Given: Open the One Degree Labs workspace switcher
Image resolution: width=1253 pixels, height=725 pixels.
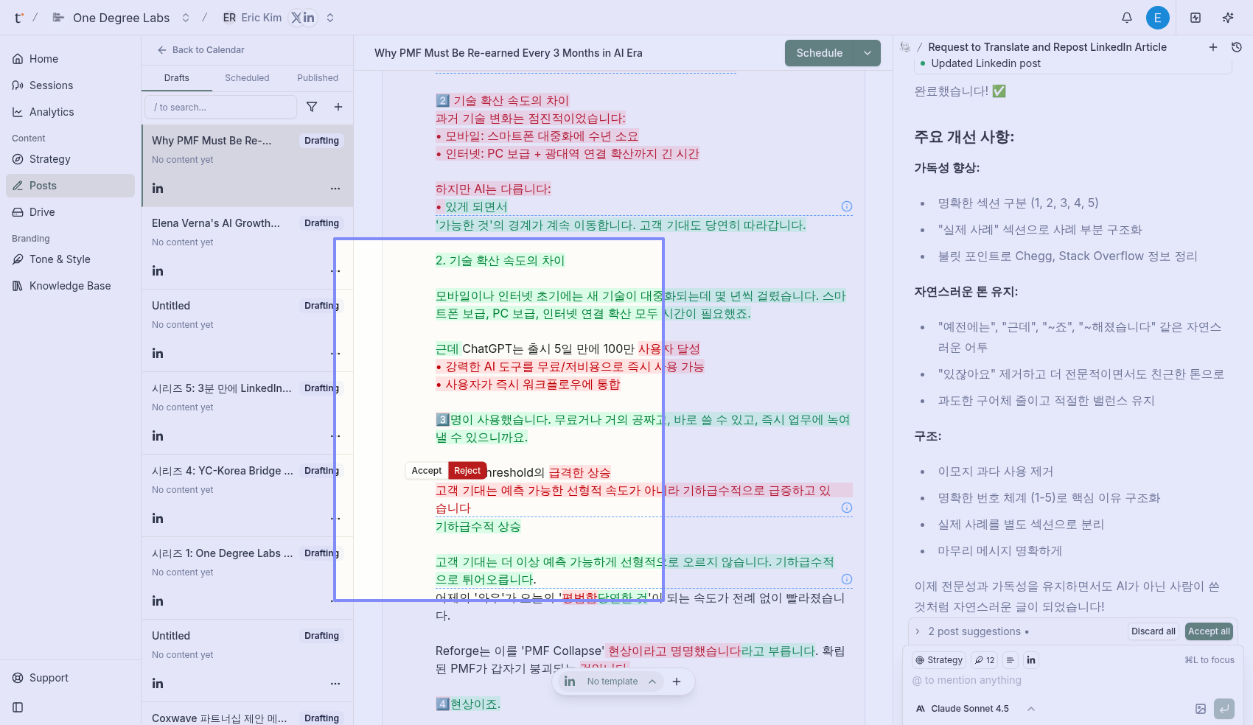Looking at the screenshot, I should coord(186,18).
